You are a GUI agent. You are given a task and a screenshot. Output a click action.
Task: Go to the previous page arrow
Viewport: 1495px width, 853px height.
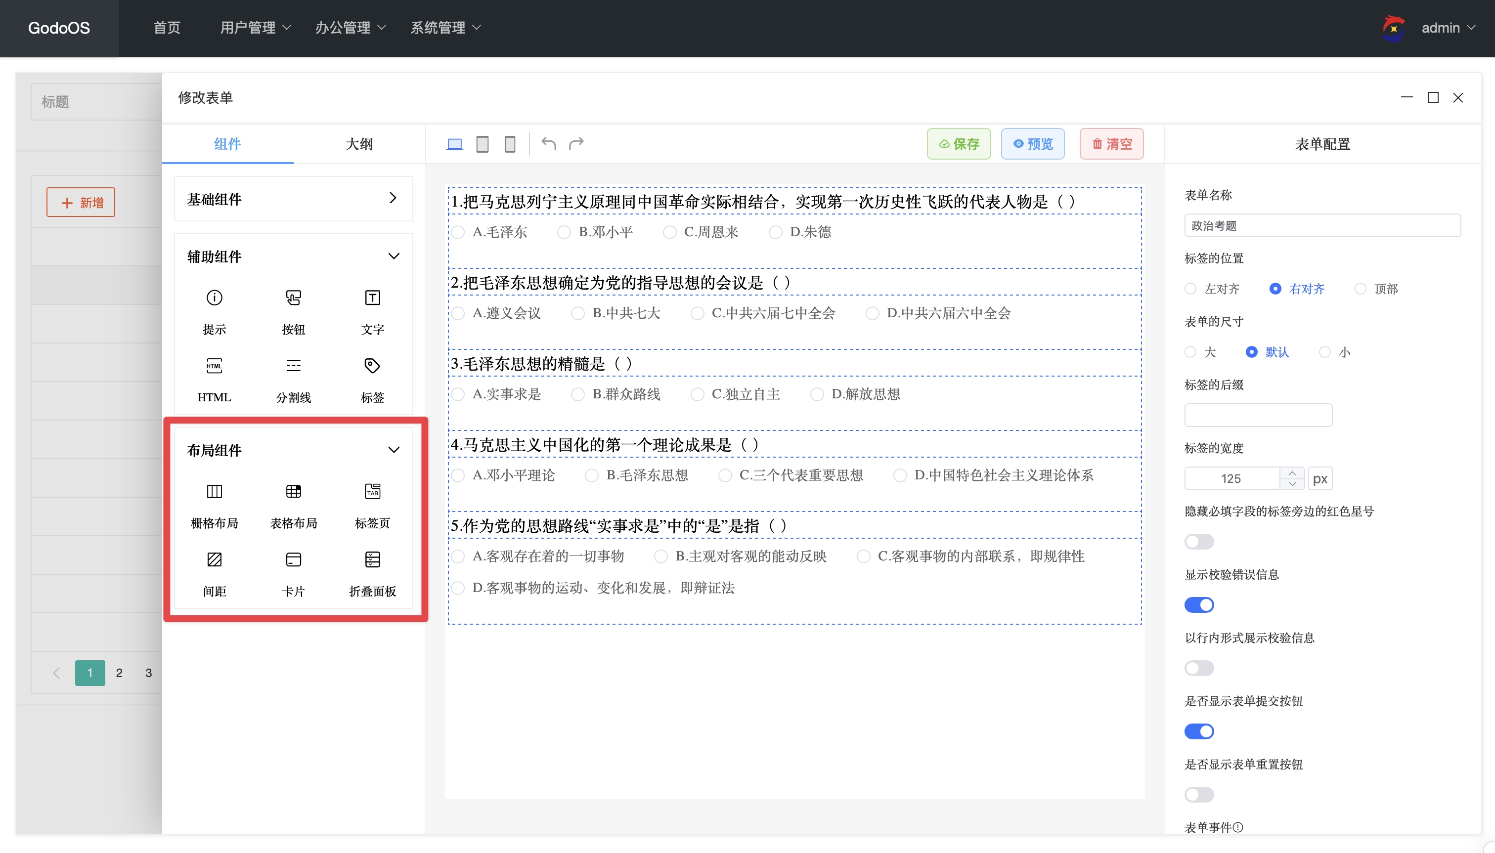[x=57, y=673]
